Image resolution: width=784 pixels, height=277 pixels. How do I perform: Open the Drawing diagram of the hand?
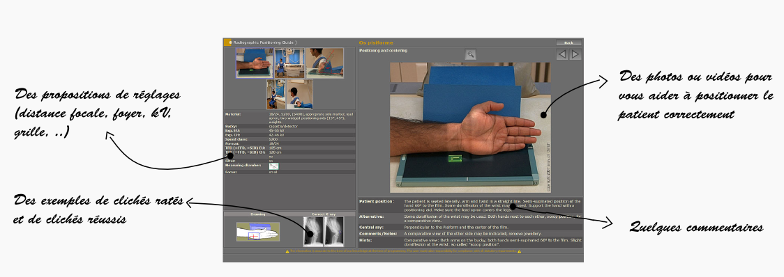coord(258,232)
